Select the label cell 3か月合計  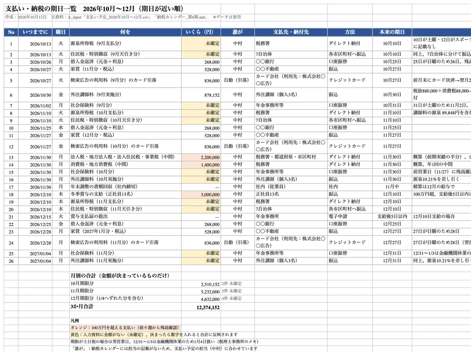pyautogui.click(x=125, y=306)
